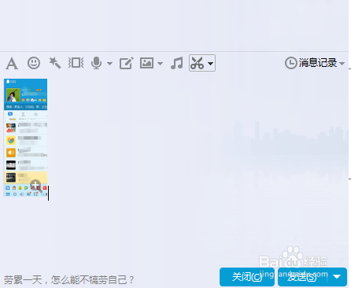Select the scissors screenshot tool
The image size is (351, 288).
coord(198,63)
